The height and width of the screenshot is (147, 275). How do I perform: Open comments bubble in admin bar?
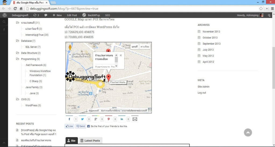coord(46,15)
